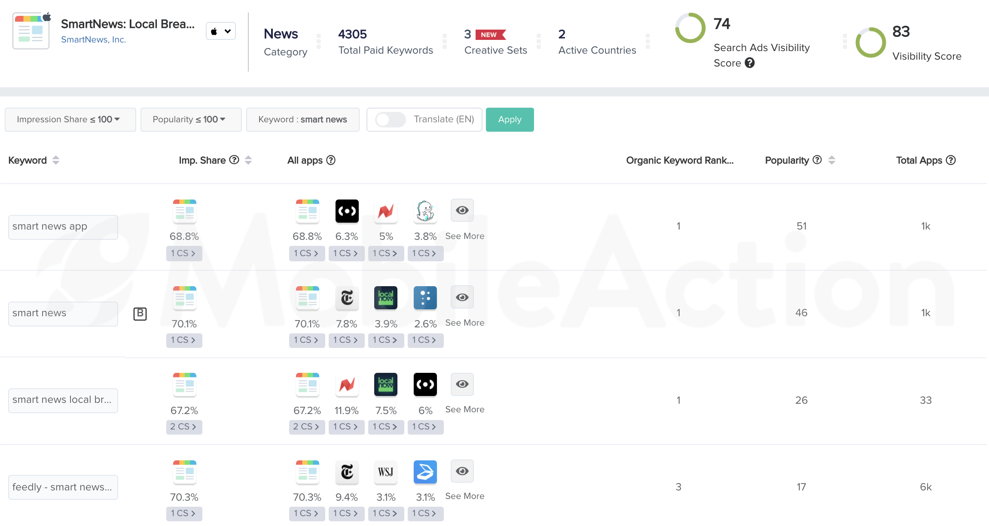Click SmartNews icon in feedly Imp. Share column
989x526 pixels.
(185, 472)
